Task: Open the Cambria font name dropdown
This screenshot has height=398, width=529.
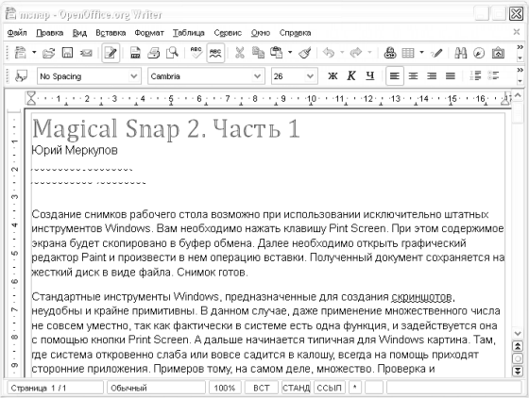Action: click(257, 76)
